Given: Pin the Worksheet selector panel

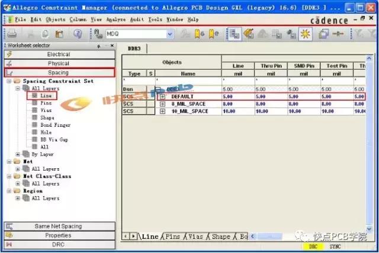Looking at the screenshot, I should click(99, 46).
